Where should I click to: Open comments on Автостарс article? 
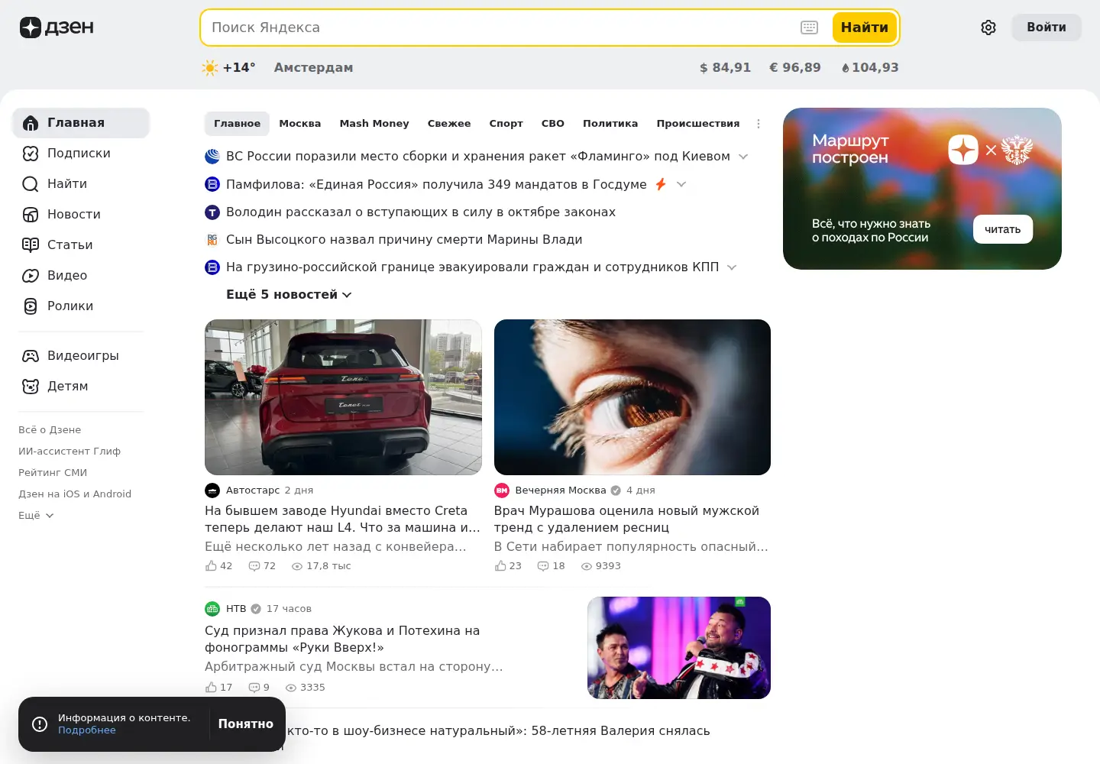click(262, 566)
